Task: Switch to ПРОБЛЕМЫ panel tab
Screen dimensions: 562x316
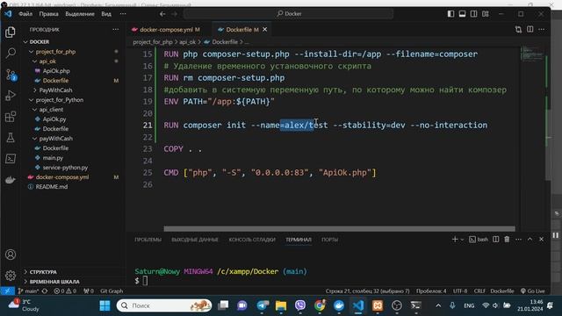Action: pos(148,240)
